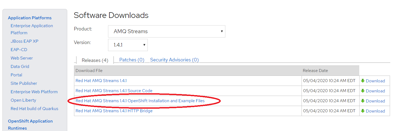Click the Download File column header

pos(89,71)
